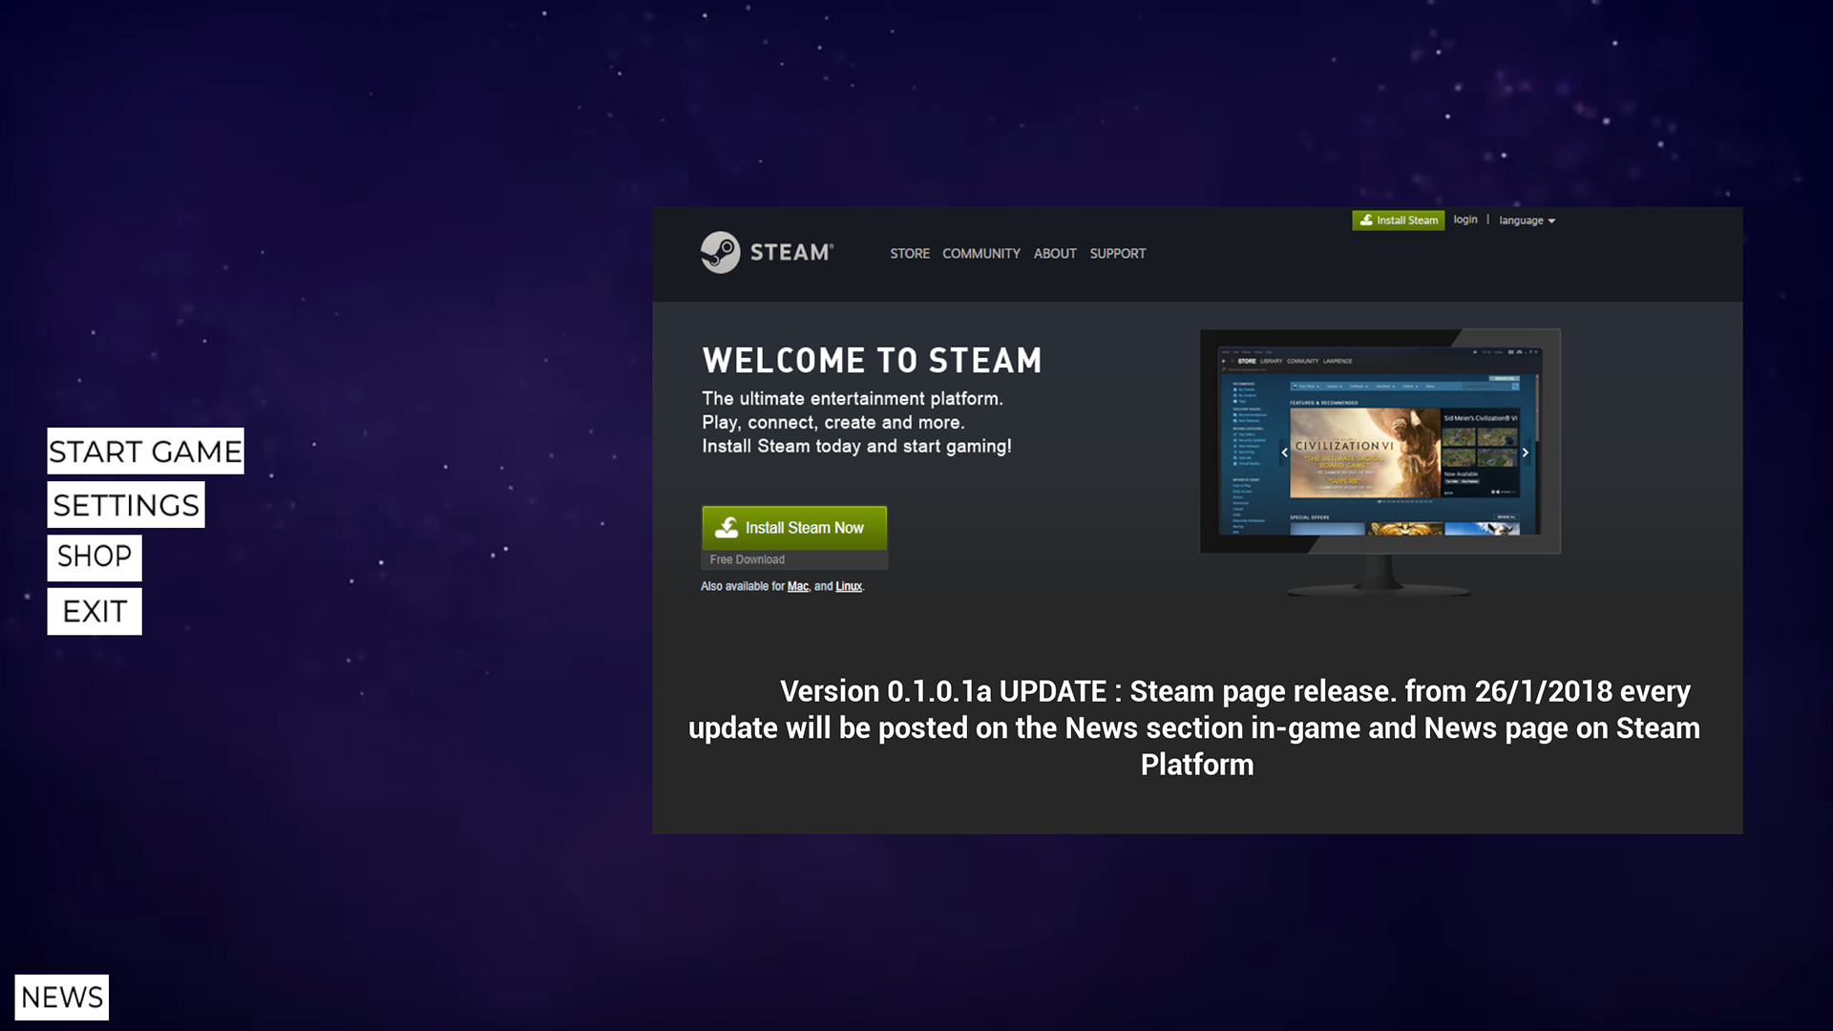This screenshot has height=1031, width=1833.
Task: Click the carousel left arrow on monitor
Action: pos(1284,453)
